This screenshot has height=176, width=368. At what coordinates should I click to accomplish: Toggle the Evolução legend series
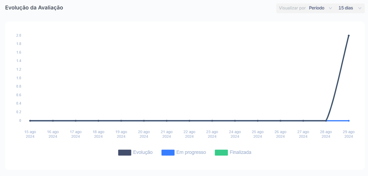click(135, 153)
